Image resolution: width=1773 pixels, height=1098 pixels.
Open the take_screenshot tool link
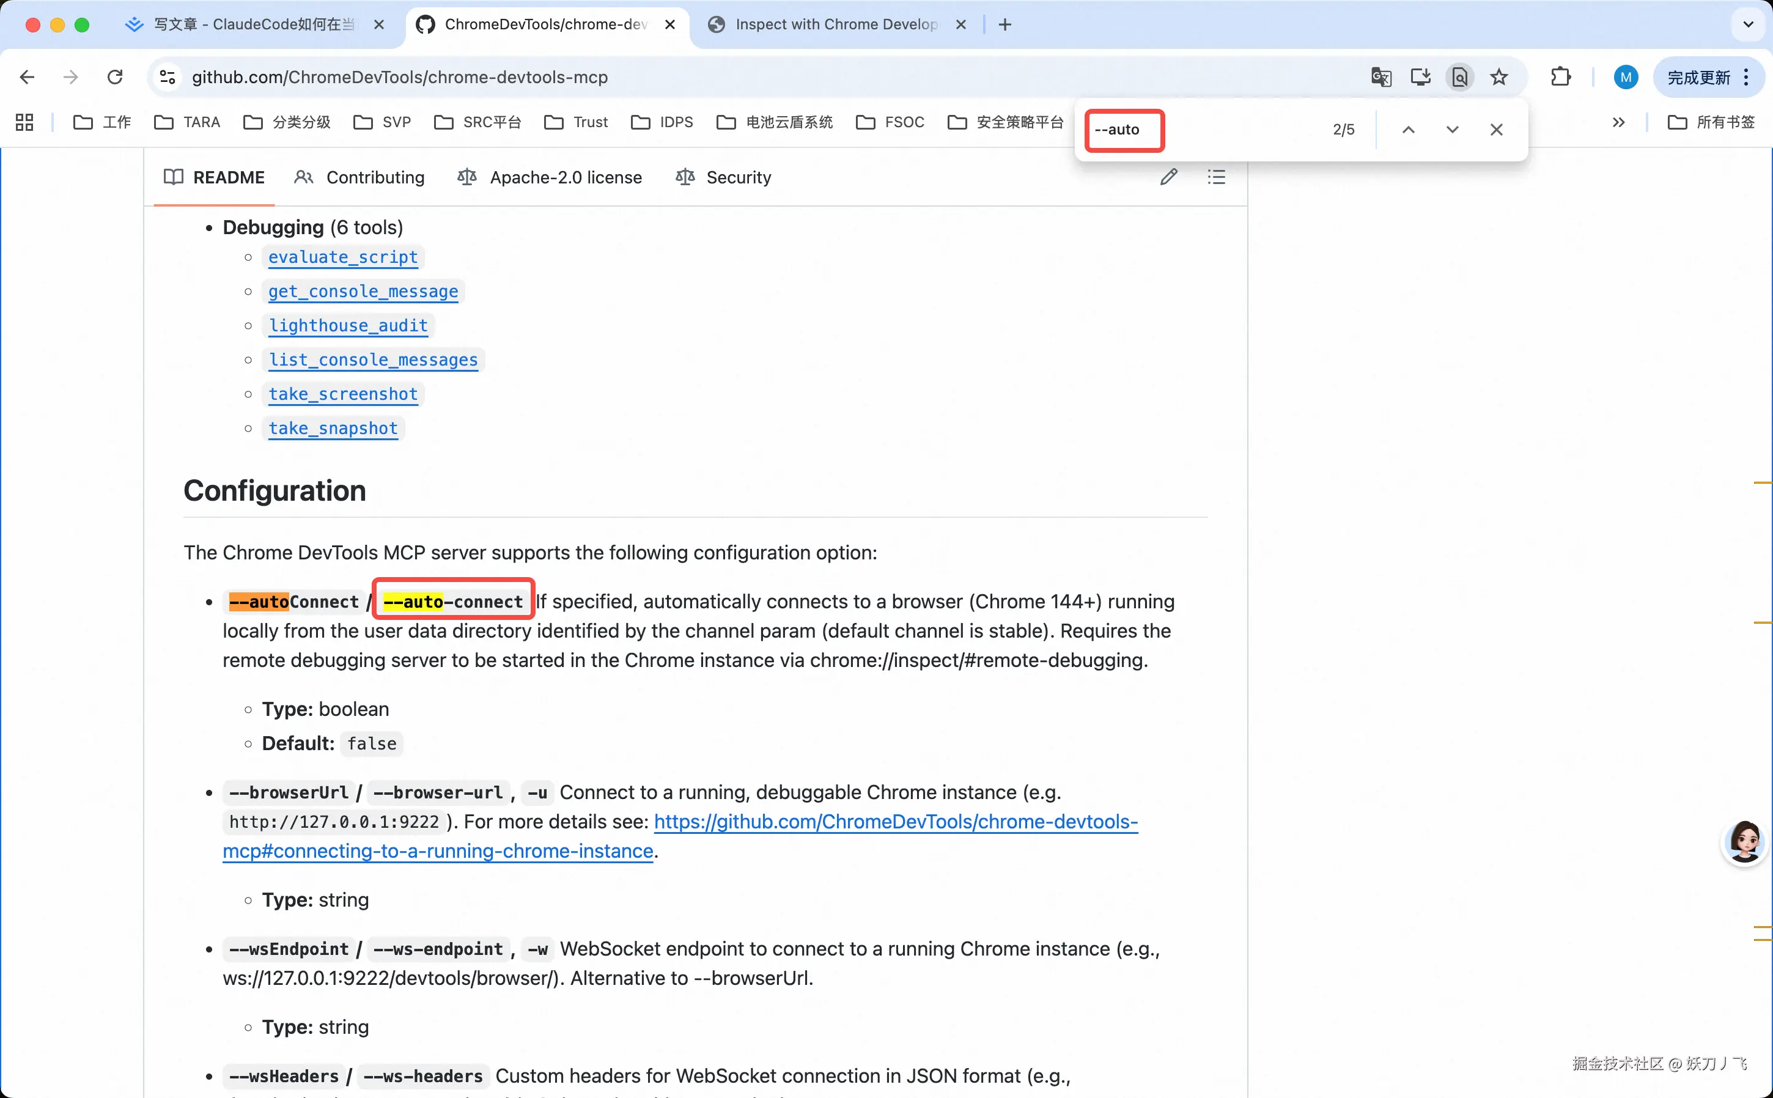(343, 394)
